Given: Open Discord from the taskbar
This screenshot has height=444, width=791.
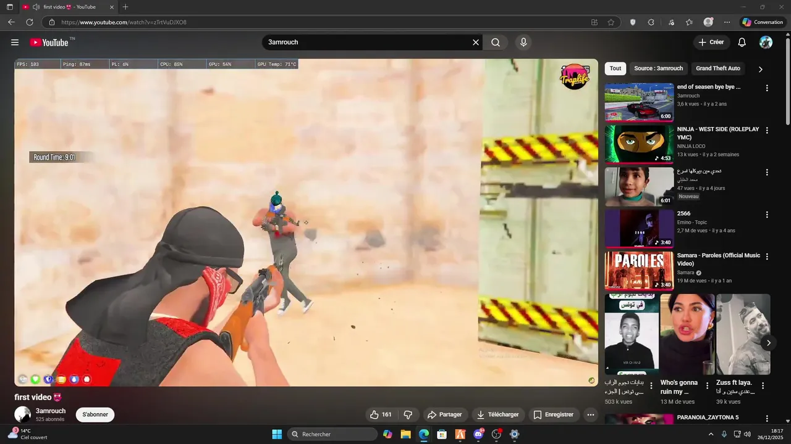Looking at the screenshot, I should 478,434.
